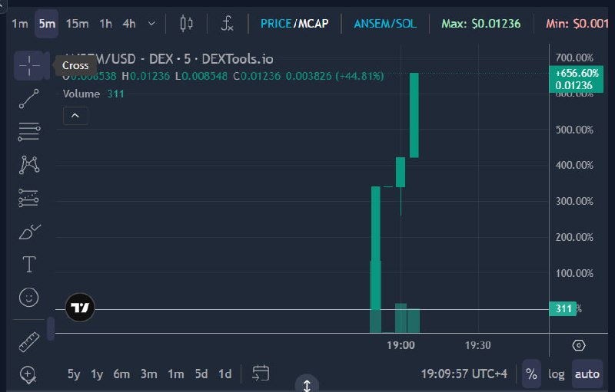Switch pair to ANSEM/SOL
Viewport: 615px width, 392px height.
click(385, 24)
